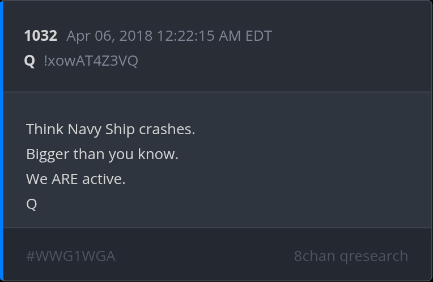Click the capitalized word 'ARE'

pyautogui.click(x=65, y=179)
